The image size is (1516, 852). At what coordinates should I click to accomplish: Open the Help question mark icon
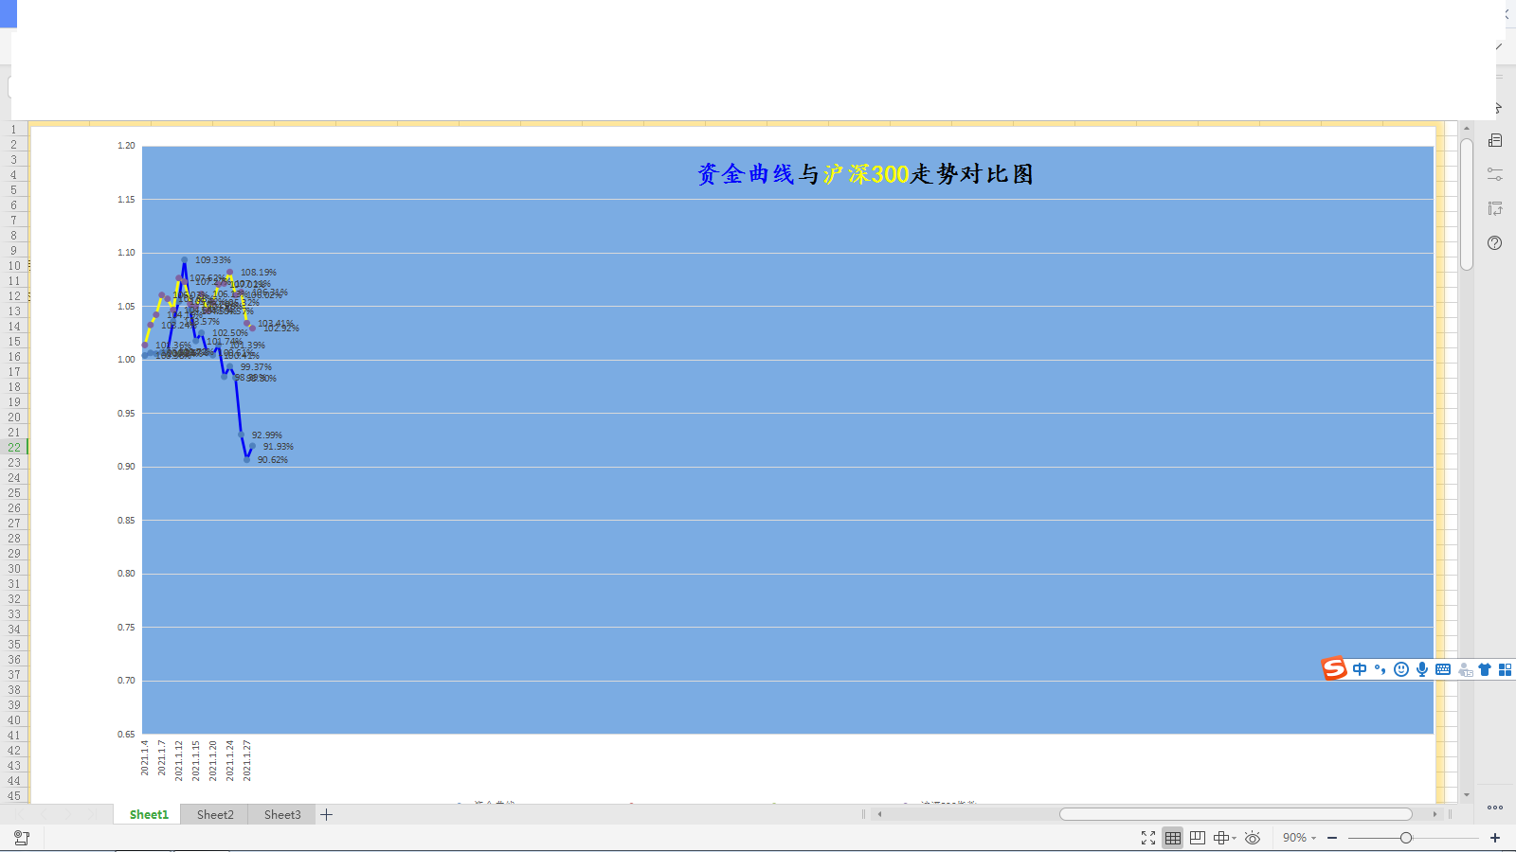pos(1494,243)
